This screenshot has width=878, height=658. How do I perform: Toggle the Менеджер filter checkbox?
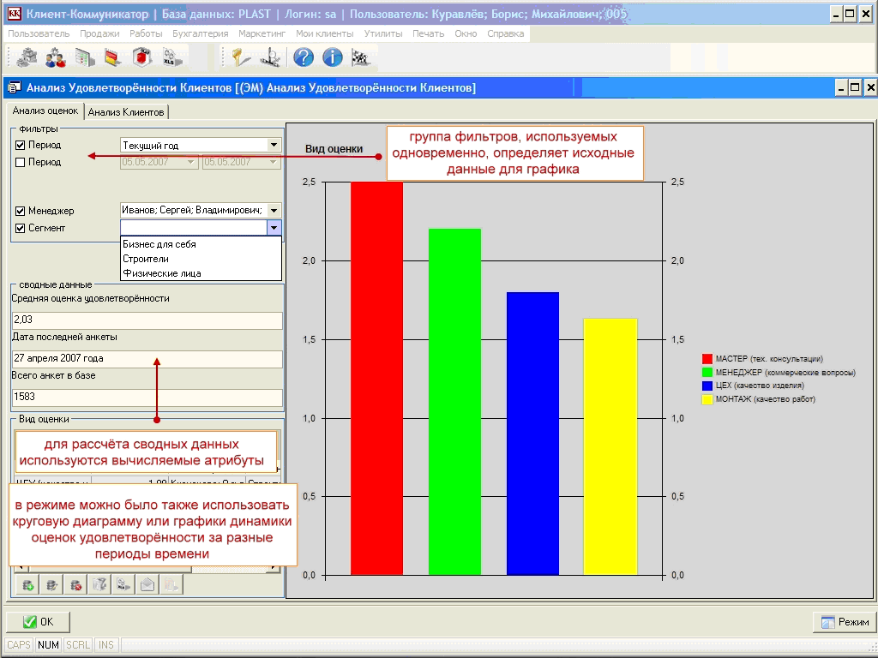coord(21,211)
